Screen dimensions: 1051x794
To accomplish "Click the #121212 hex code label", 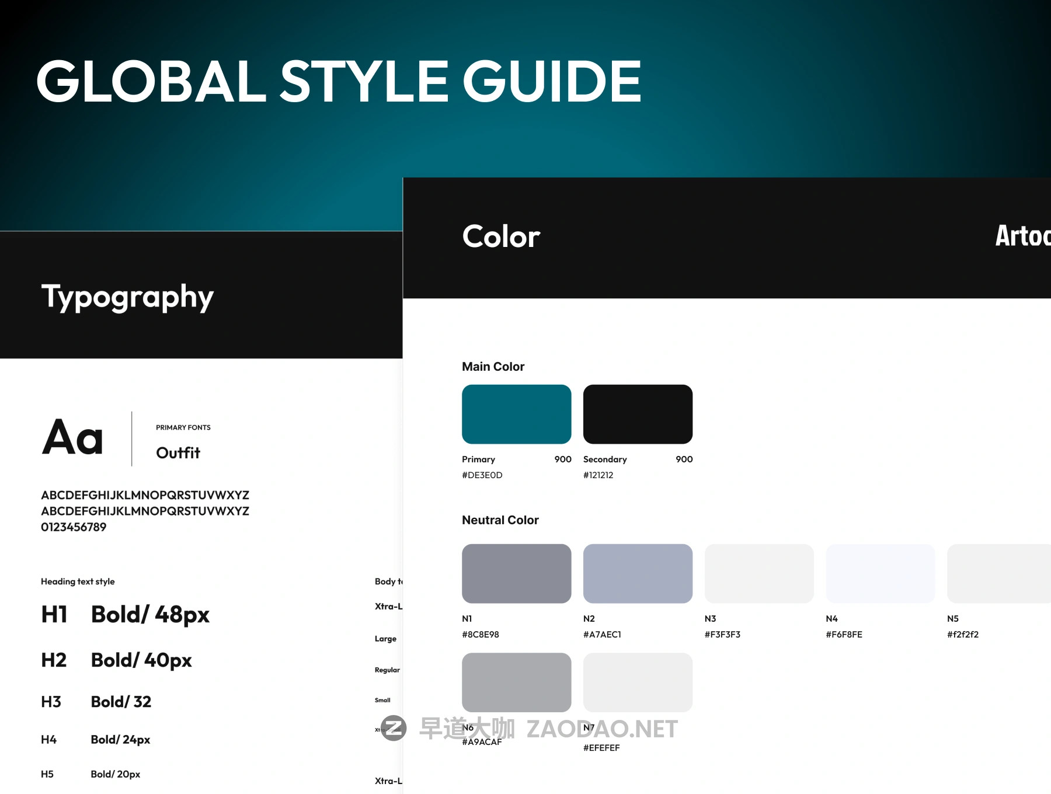I will pyautogui.click(x=598, y=475).
